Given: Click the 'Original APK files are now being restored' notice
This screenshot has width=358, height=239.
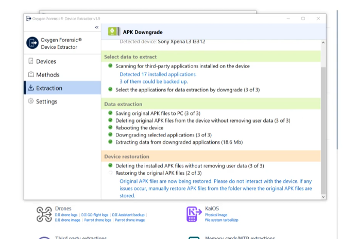Looking at the screenshot, I should pos(216,189).
